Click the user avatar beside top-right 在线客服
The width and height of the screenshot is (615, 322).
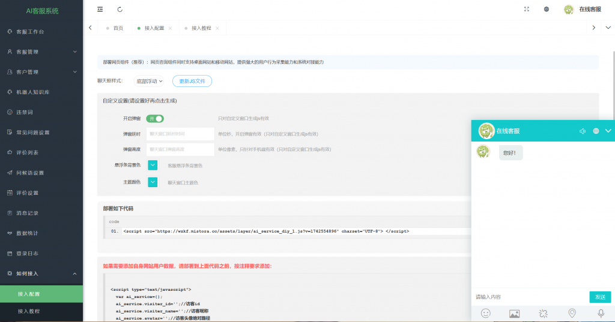[x=569, y=9]
